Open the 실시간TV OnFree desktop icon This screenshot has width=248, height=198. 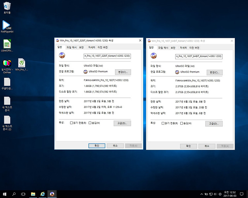pyautogui.click(x=7, y=67)
